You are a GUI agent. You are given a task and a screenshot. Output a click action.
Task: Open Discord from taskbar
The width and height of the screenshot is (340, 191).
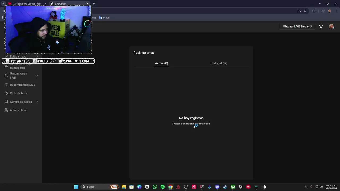click(x=217, y=187)
